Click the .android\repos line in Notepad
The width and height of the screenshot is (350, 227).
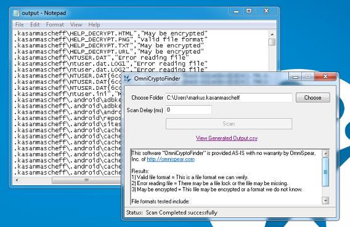tap(68, 118)
